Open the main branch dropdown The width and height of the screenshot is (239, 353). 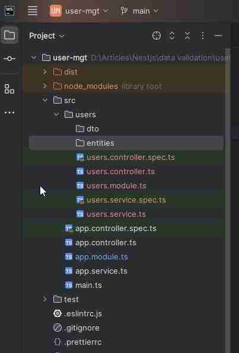click(x=140, y=11)
